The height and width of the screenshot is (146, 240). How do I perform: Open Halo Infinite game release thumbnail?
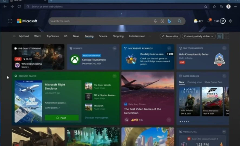click(190, 101)
